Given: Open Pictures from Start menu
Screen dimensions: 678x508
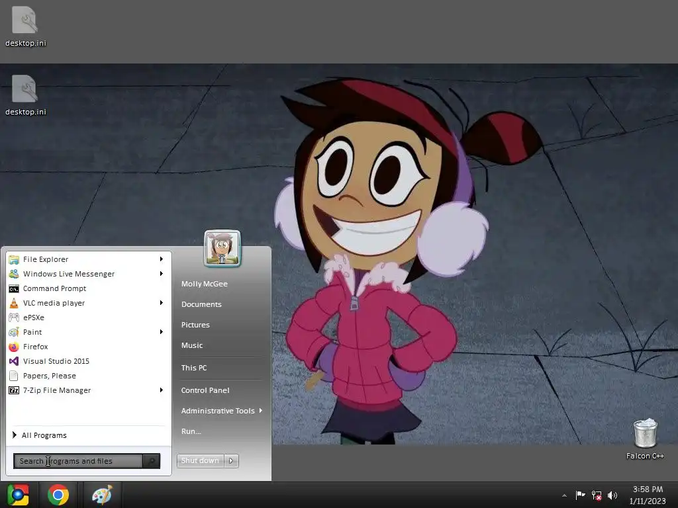Looking at the screenshot, I should (195, 325).
